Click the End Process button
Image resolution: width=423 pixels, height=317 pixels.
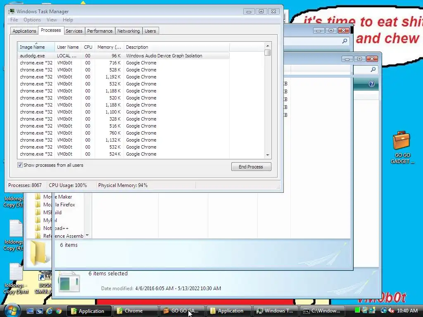[251, 167]
